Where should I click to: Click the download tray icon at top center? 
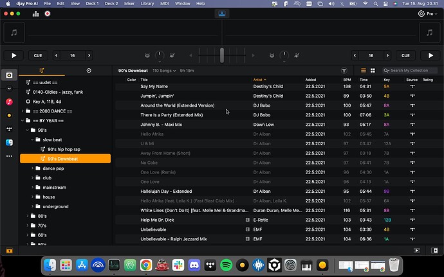click(222, 13)
